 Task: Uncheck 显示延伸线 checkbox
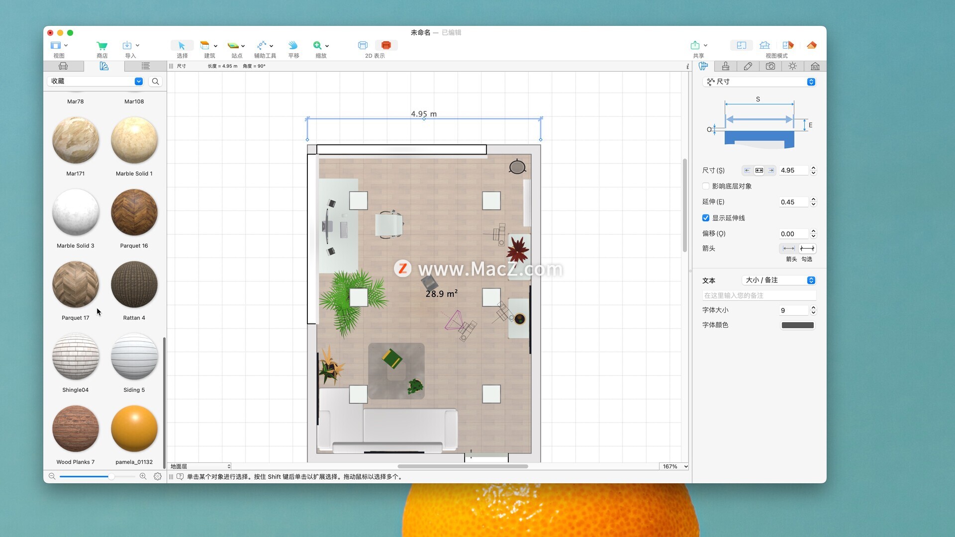pyautogui.click(x=706, y=218)
